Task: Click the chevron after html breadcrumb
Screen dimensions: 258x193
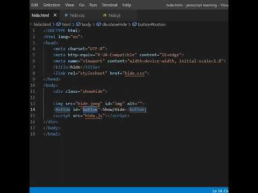Action: (x=73, y=24)
